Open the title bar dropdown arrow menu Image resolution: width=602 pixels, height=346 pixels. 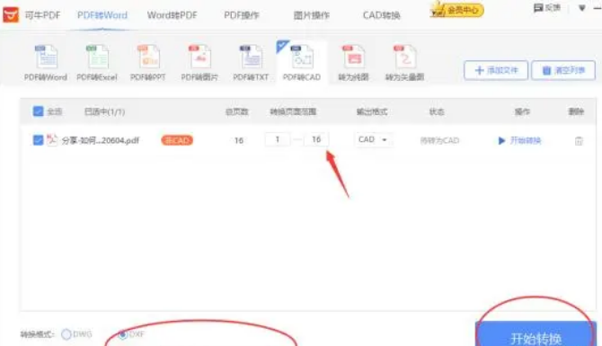[582, 8]
